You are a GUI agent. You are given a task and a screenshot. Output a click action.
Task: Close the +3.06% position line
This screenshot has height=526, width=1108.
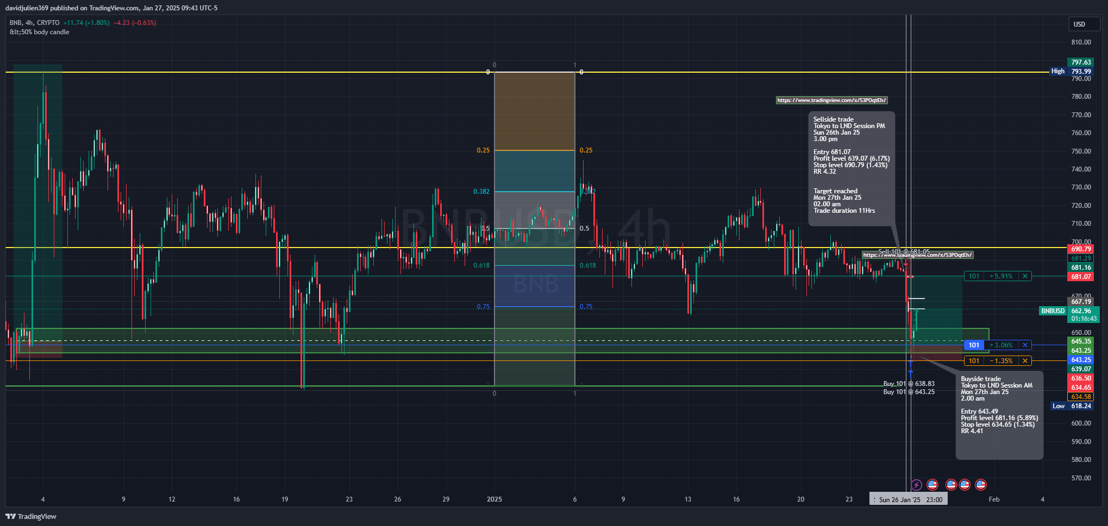point(1025,345)
